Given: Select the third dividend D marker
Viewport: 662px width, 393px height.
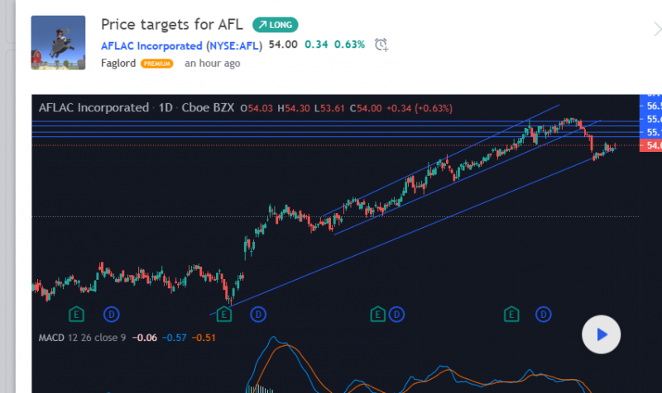Looking at the screenshot, I should coord(396,314).
